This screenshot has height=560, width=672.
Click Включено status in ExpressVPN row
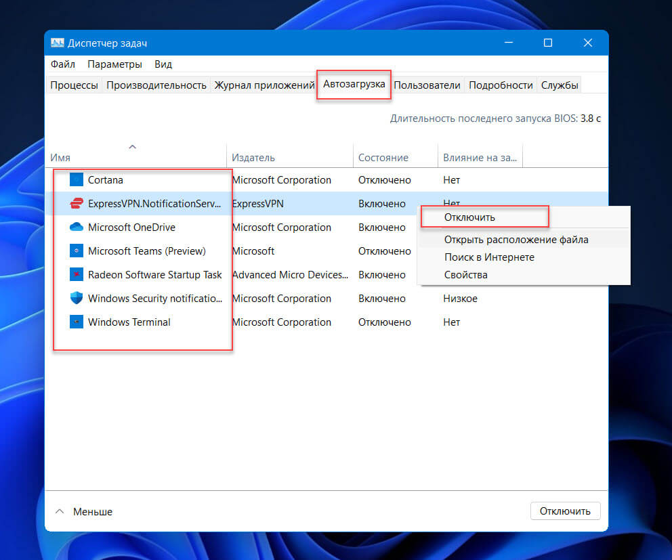pyautogui.click(x=382, y=204)
